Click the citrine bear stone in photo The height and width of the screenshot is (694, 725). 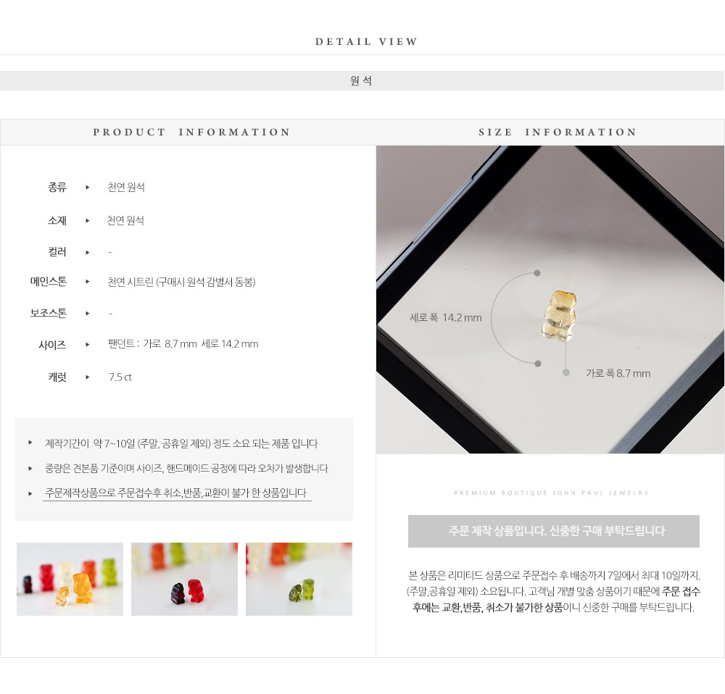point(559,316)
